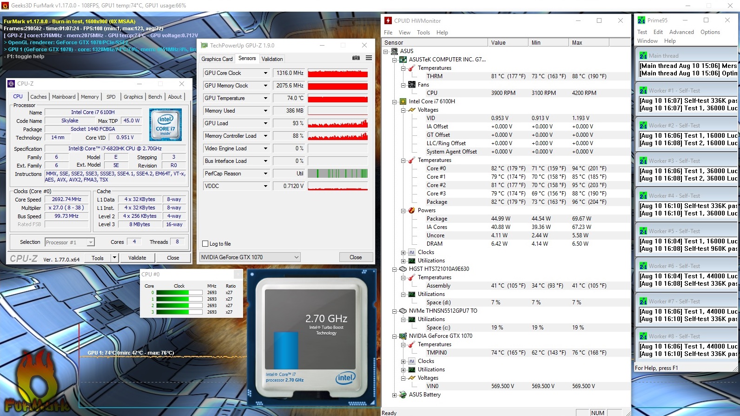The image size is (740, 416).
Task: Click the NVIDIA GeForce GTX 1070 tree icon
Action: tap(403, 336)
